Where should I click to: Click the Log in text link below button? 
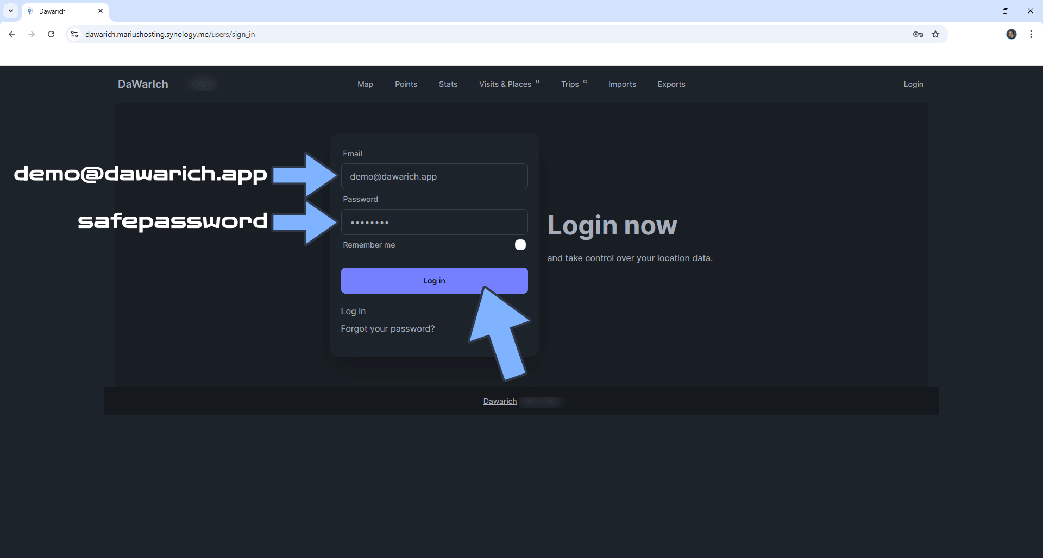(x=353, y=311)
